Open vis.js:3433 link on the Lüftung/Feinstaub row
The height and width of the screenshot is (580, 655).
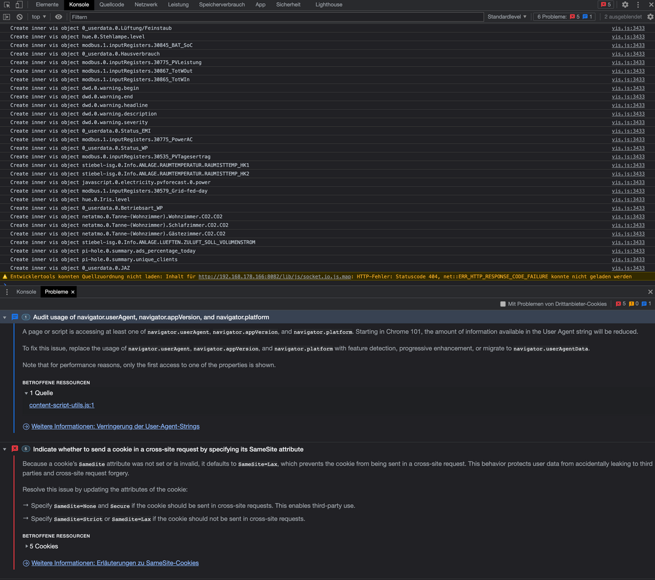[x=628, y=28]
